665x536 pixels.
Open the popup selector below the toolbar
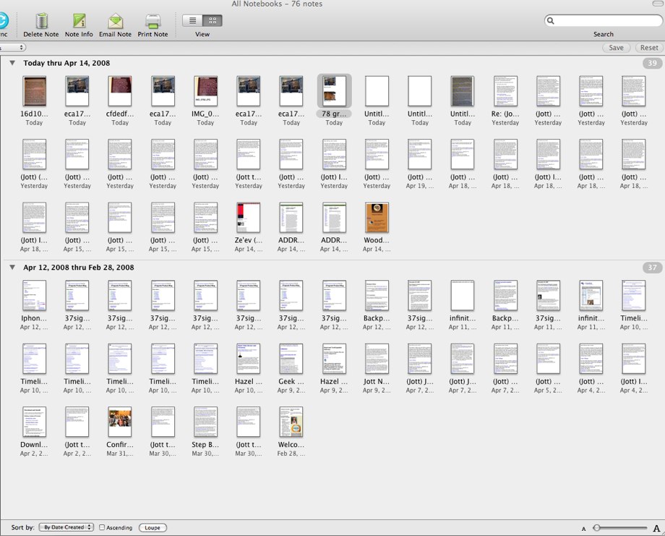pyautogui.click(x=12, y=48)
